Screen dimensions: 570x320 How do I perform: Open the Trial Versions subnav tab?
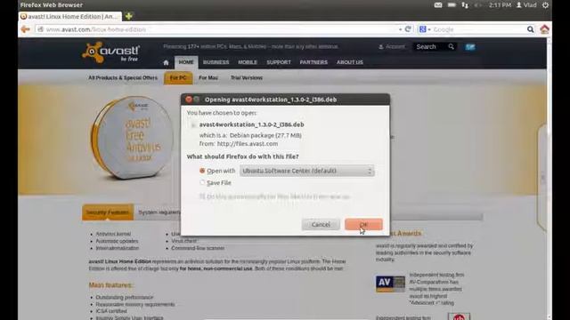coord(247,77)
